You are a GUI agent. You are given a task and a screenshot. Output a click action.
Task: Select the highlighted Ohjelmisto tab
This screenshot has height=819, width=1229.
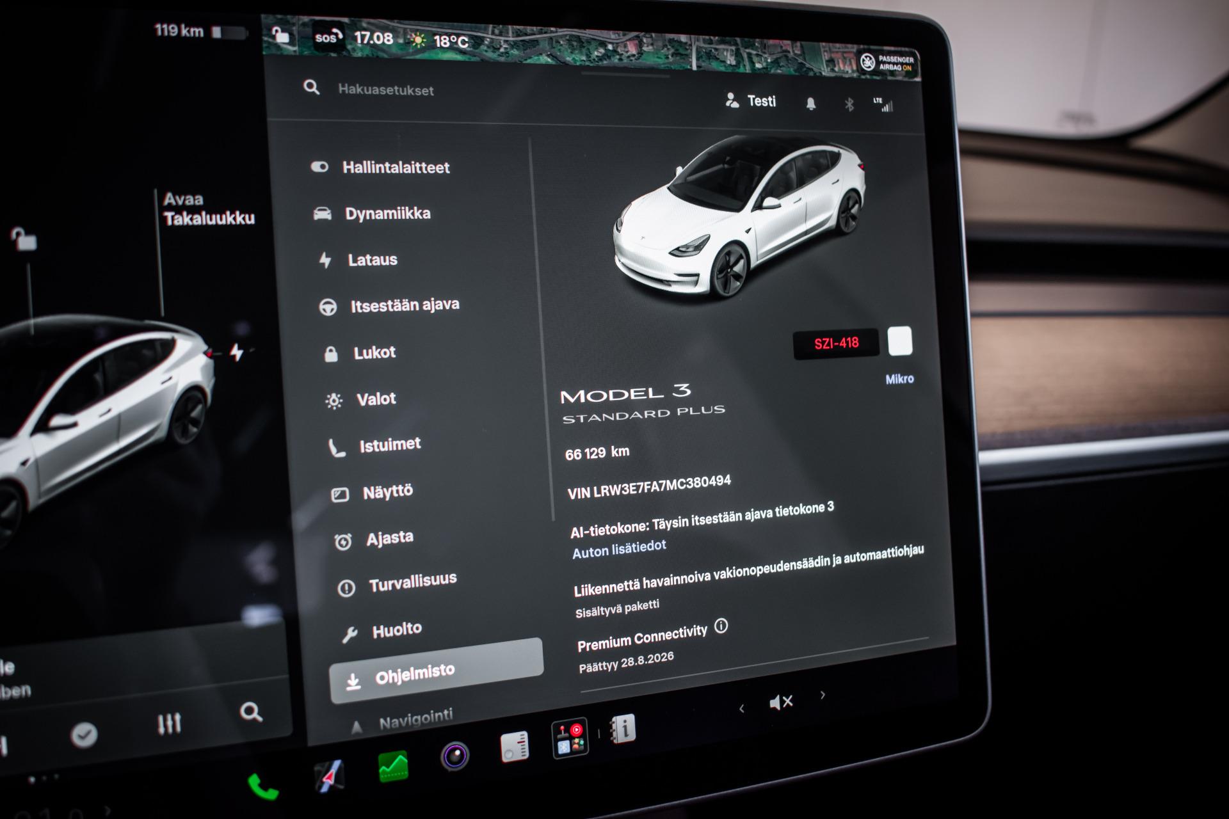click(436, 669)
